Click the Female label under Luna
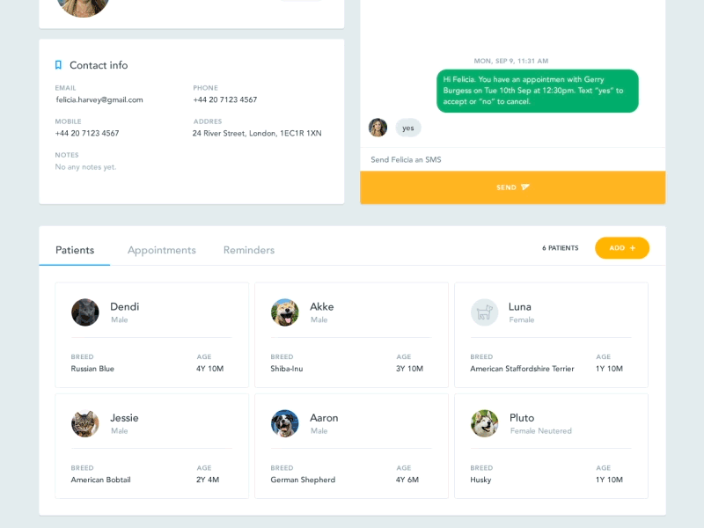 (x=522, y=319)
